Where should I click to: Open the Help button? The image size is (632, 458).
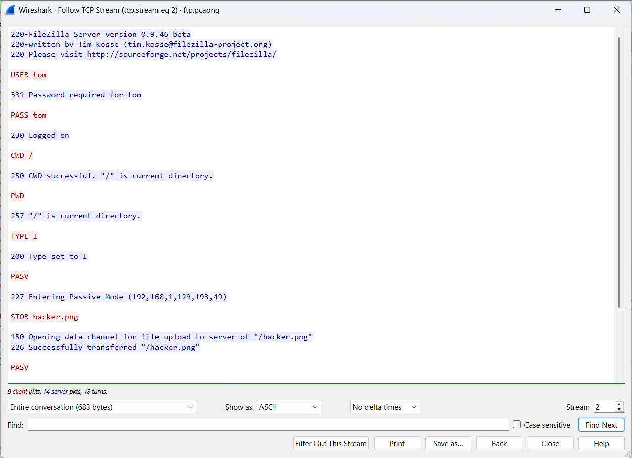(x=601, y=444)
